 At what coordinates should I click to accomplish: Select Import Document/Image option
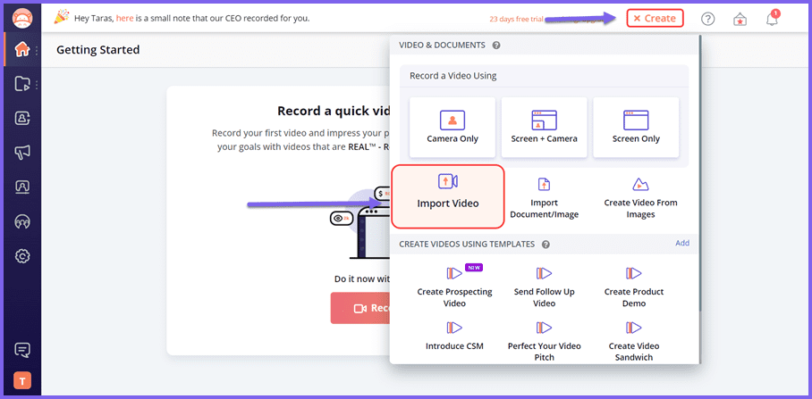pos(544,196)
